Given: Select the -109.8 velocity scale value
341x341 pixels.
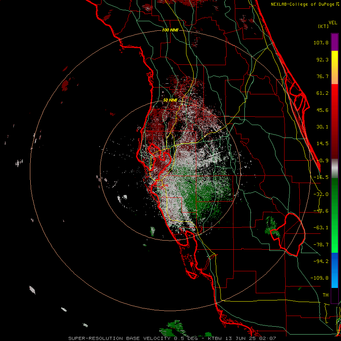Looking at the screenshot, I should coord(319,278).
